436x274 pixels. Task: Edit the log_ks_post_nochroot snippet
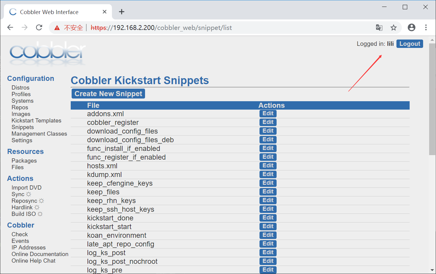(x=268, y=261)
